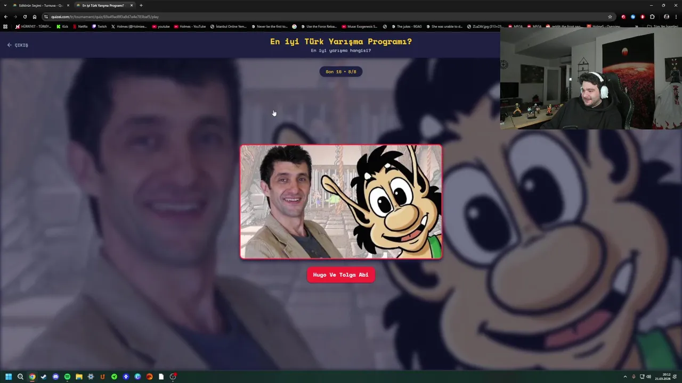The height and width of the screenshot is (383, 682).
Task: Click the Son 16 • 8/8 round badge
Action: tap(341, 71)
